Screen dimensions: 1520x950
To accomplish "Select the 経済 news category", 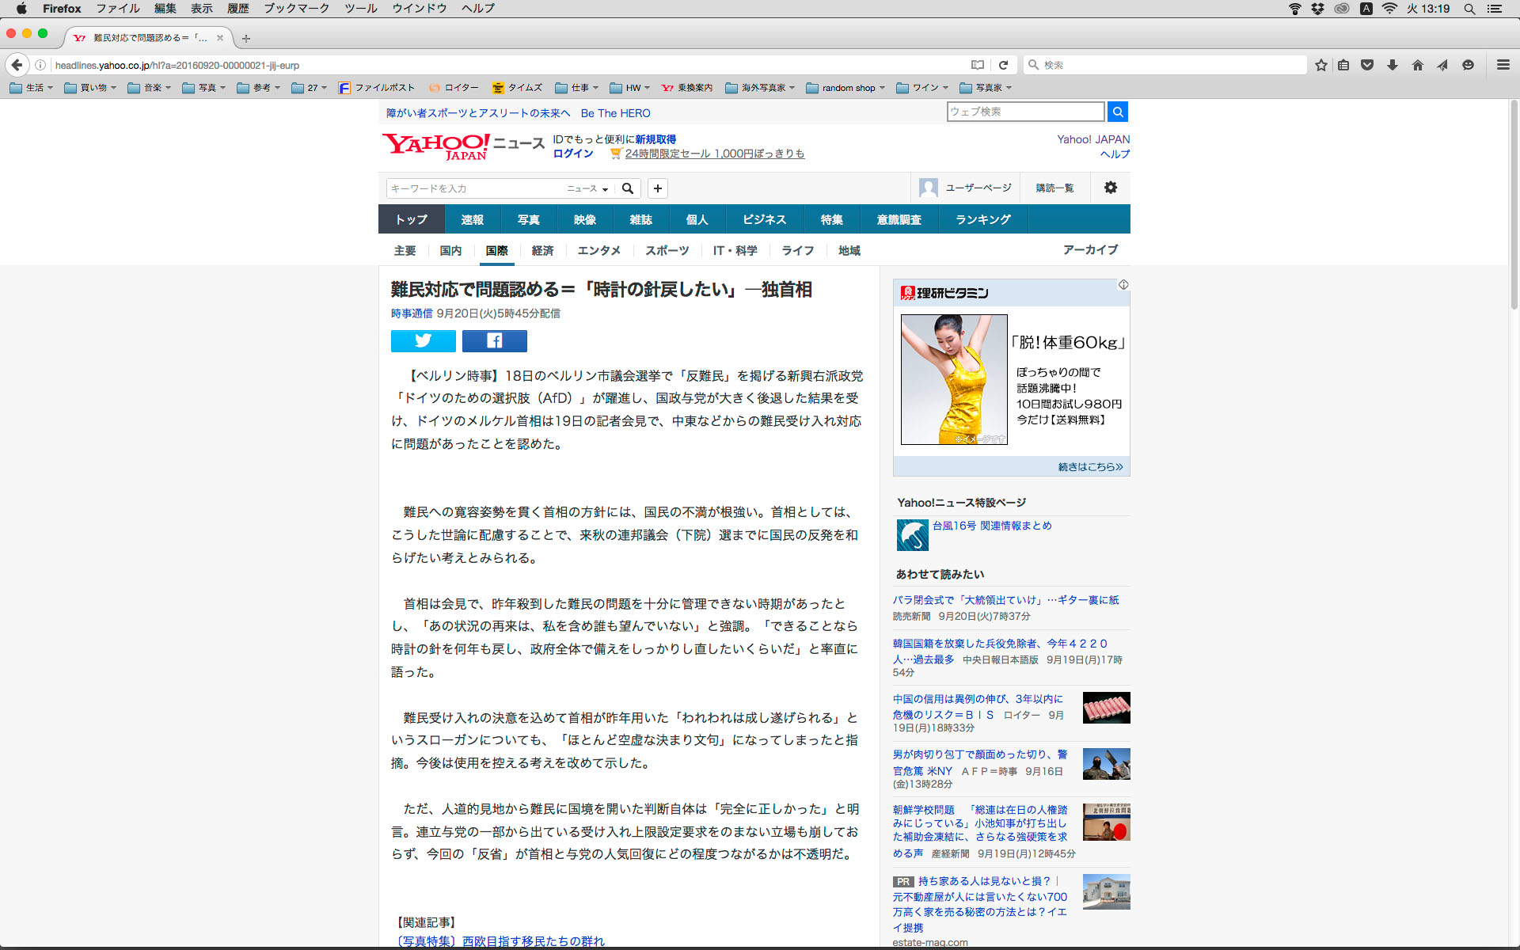I will click(x=542, y=250).
